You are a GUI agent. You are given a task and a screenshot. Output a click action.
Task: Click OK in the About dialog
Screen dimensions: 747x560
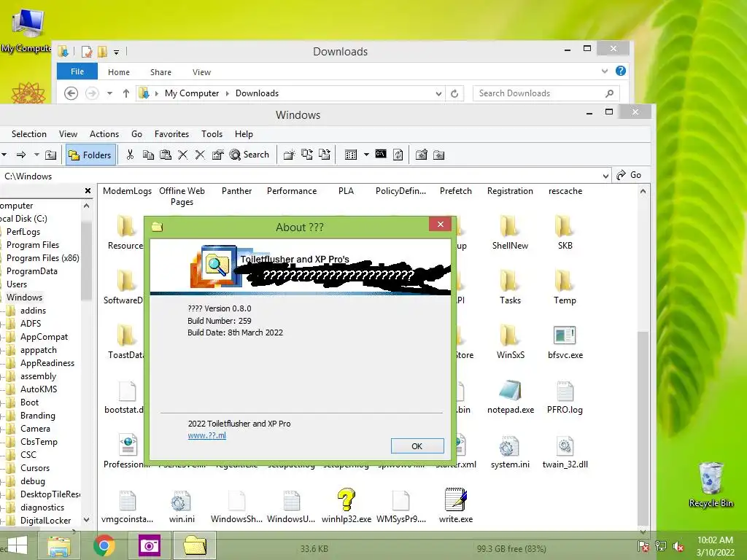click(417, 446)
